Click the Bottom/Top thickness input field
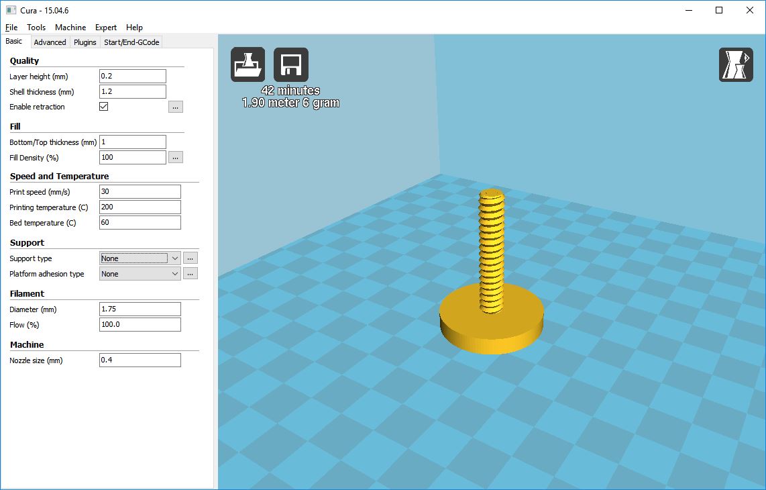The image size is (766, 490). [132, 142]
